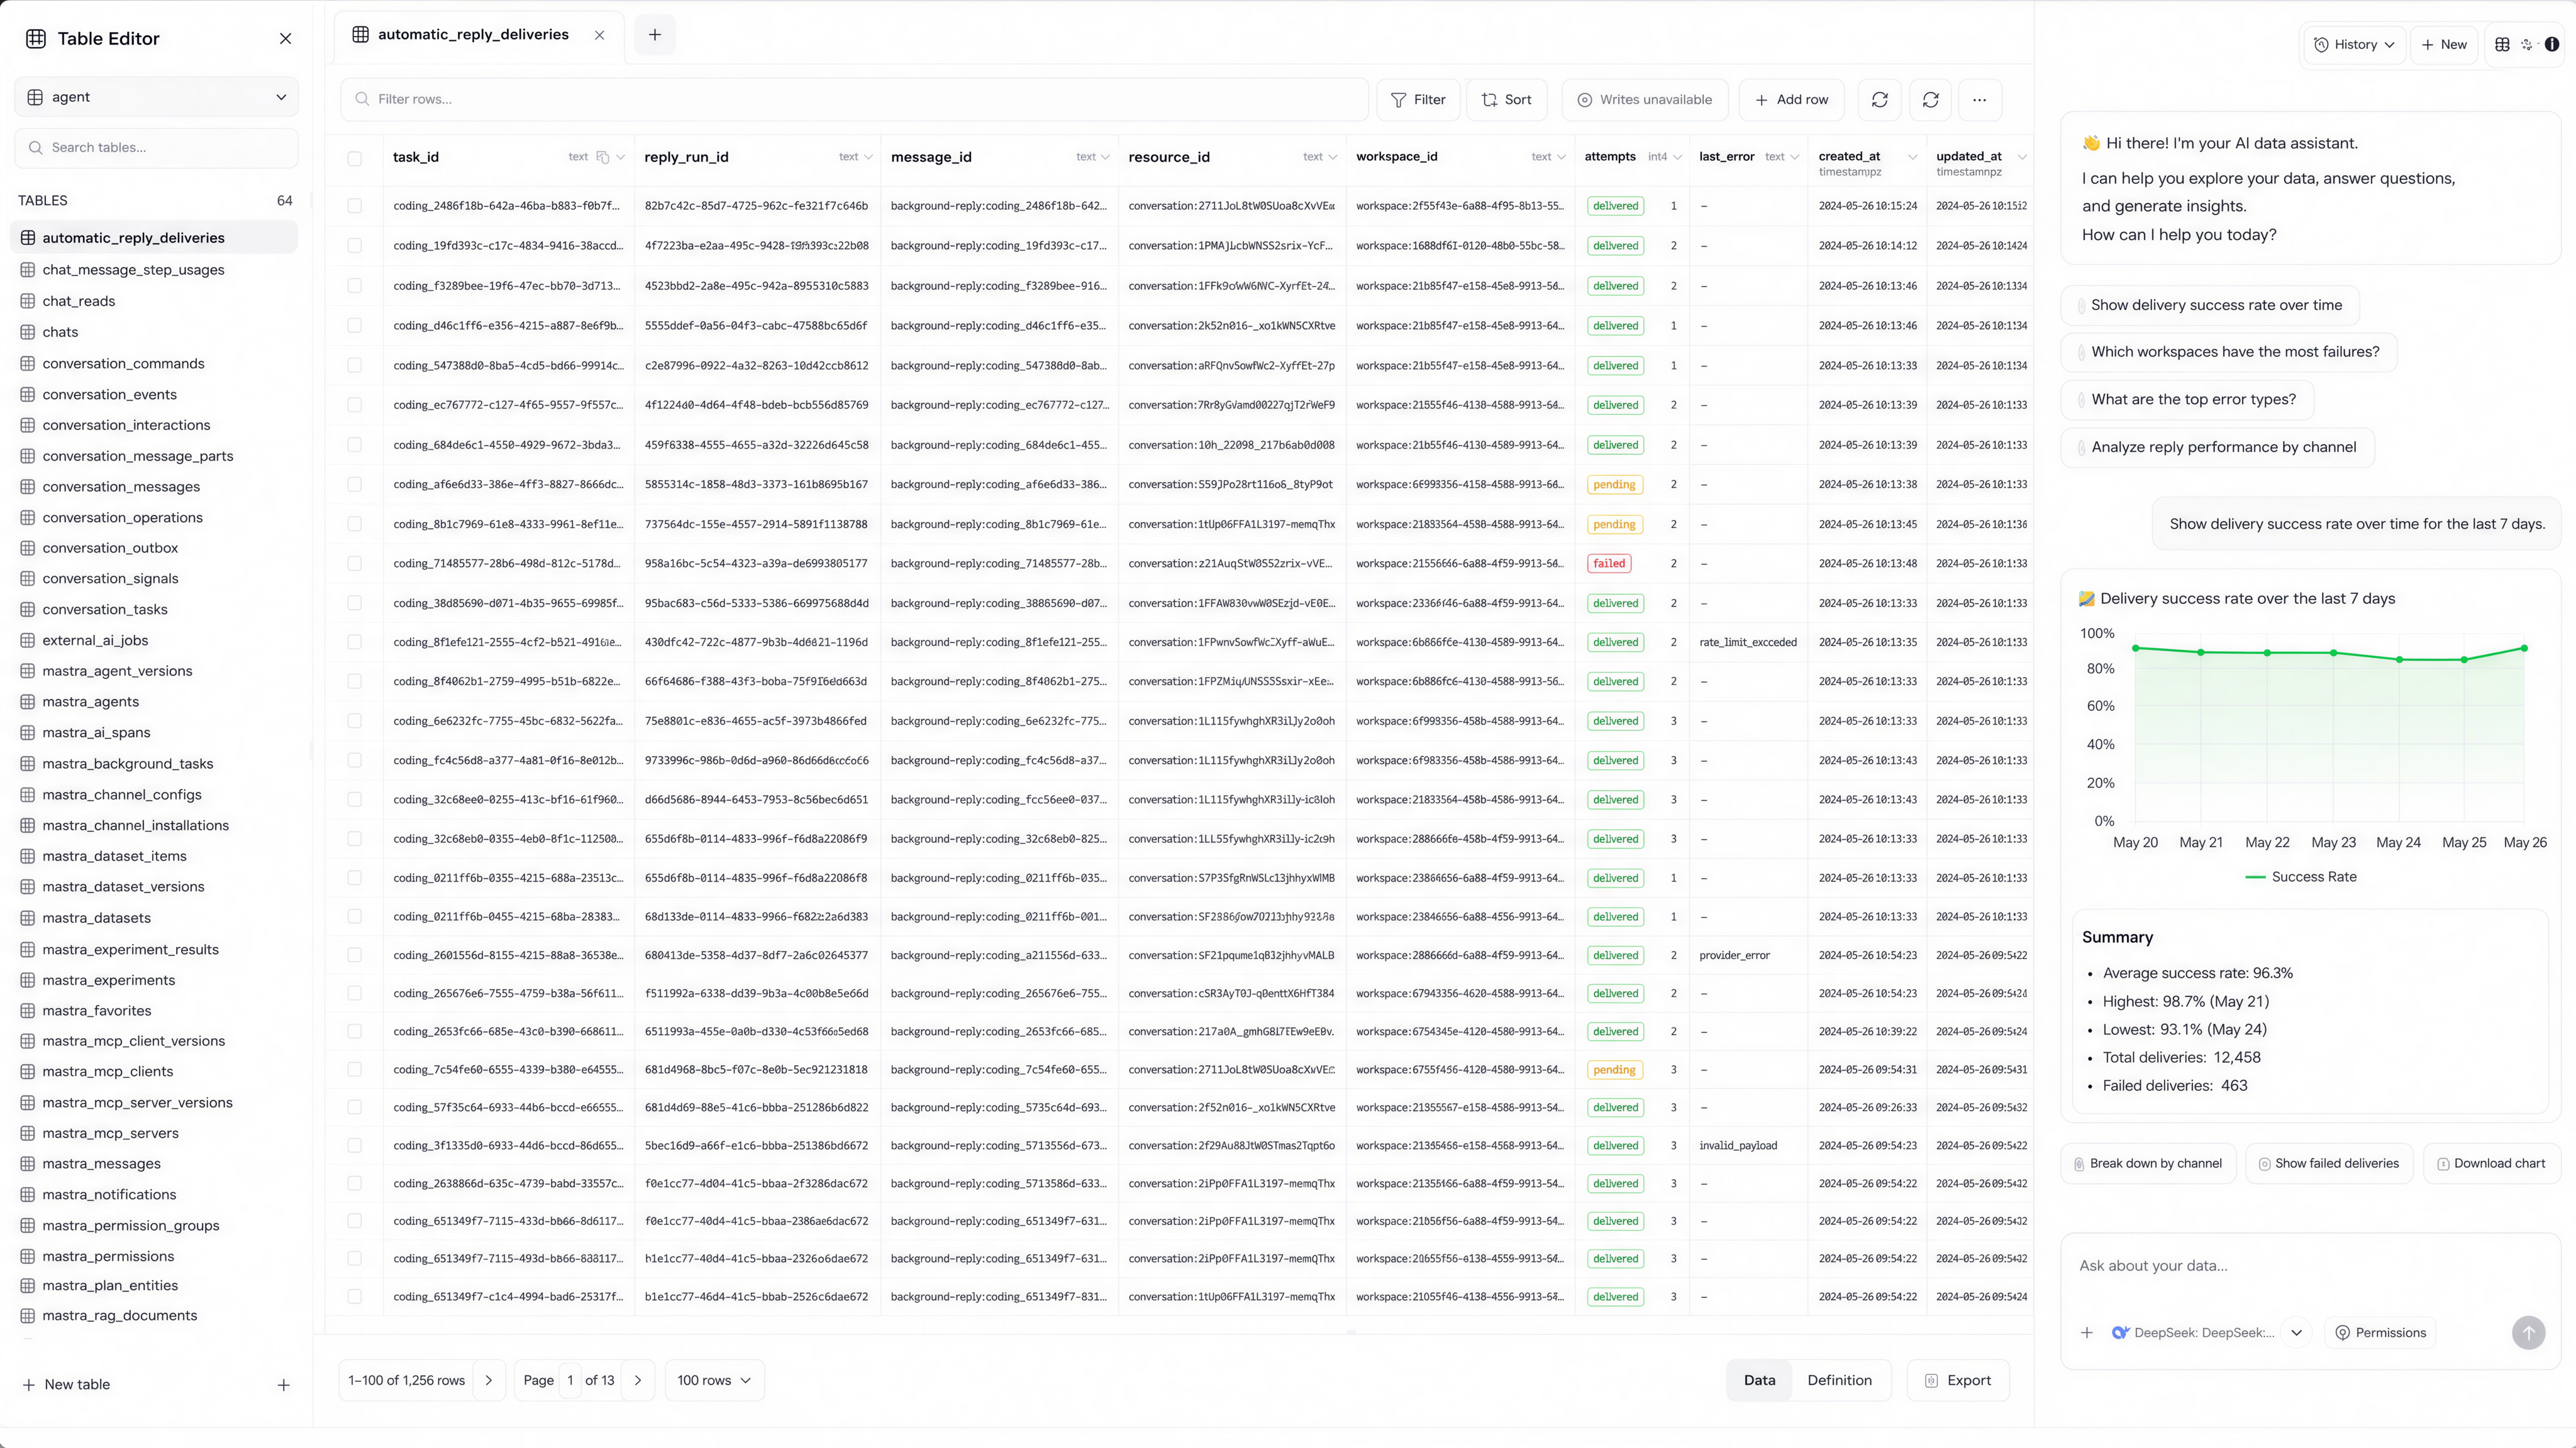Switch to the Definition tab
Image resolution: width=2576 pixels, height=1448 pixels.
coord(1839,1381)
